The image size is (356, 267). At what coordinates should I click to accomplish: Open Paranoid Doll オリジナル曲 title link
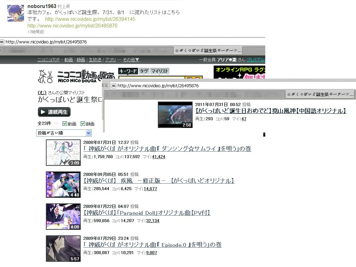coord(147,213)
